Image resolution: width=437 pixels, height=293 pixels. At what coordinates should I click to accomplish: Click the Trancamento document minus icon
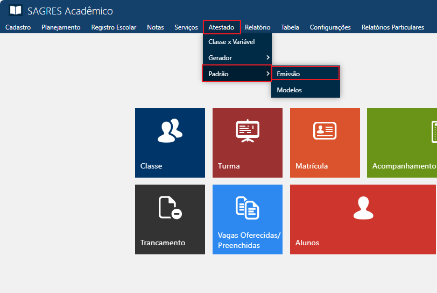(170, 208)
